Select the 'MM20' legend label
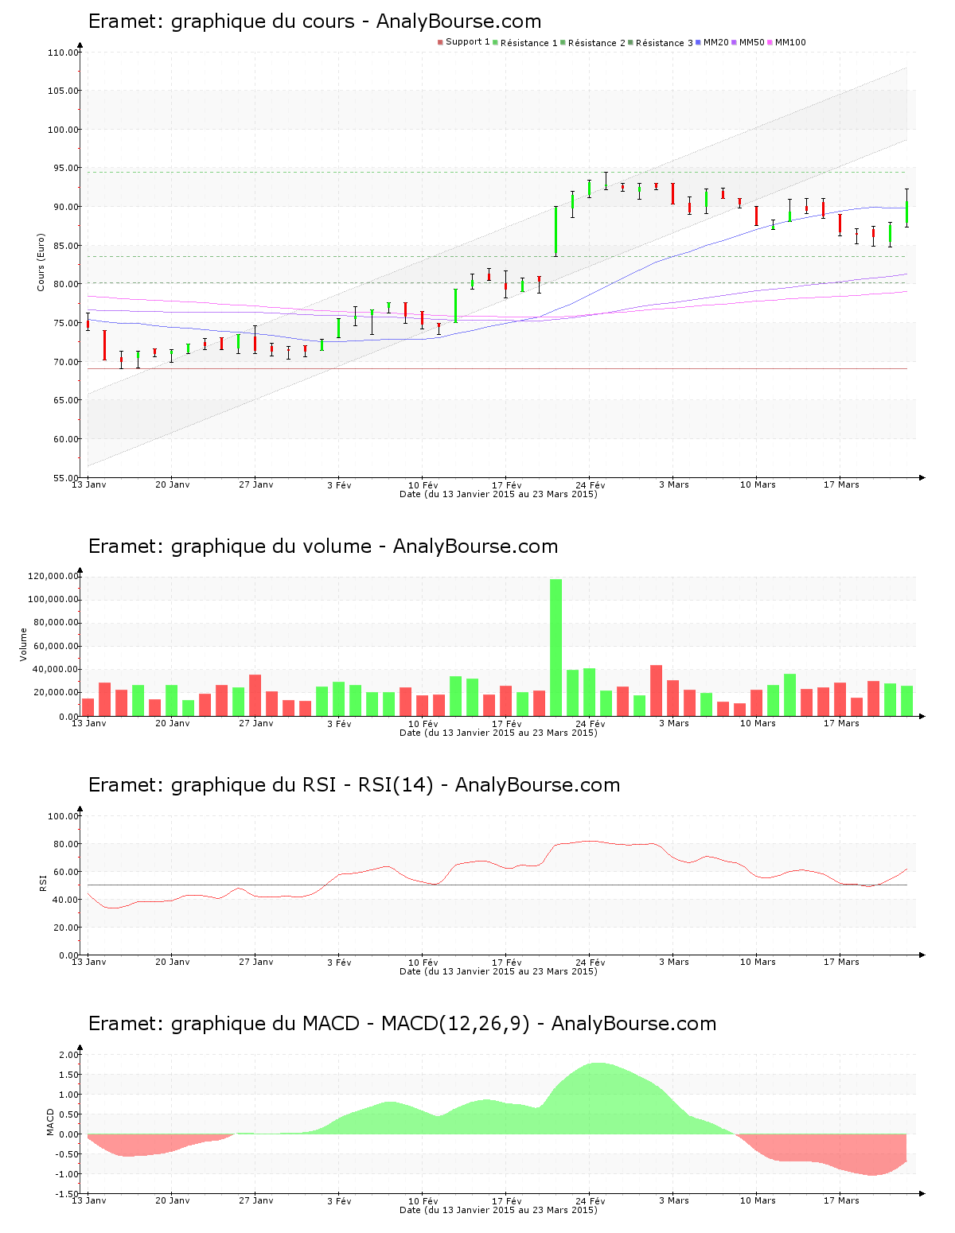Image resolution: width=955 pixels, height=1233 pixels. (716, 42)
